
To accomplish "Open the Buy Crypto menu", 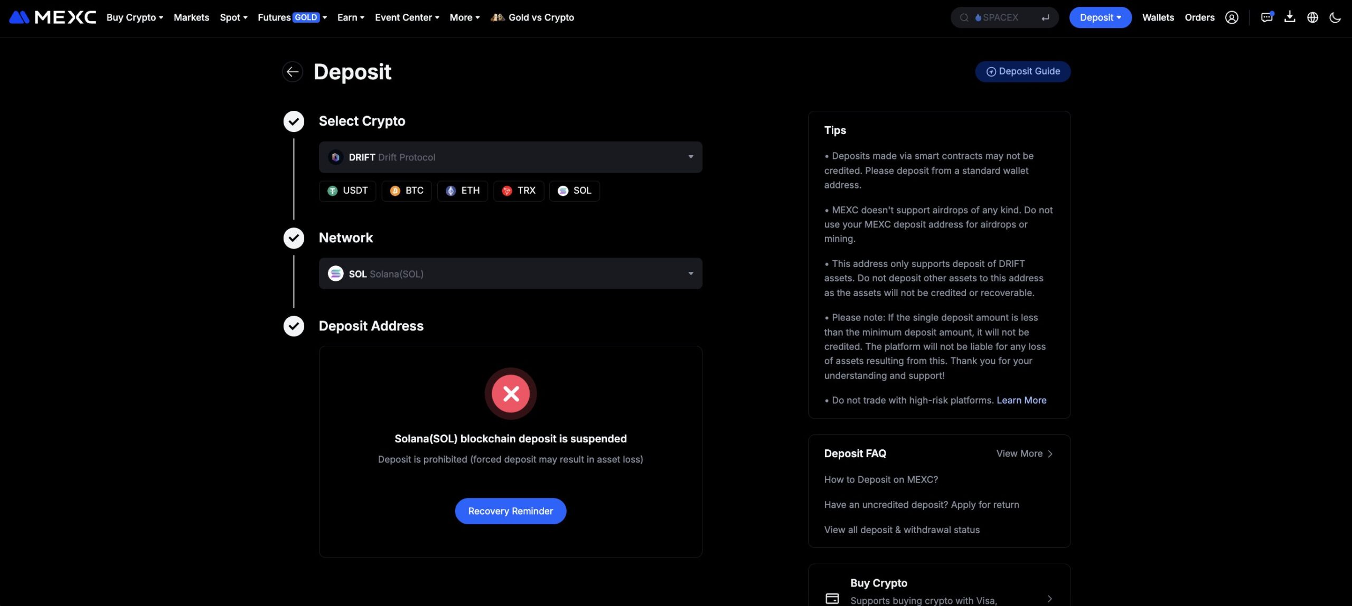I will [x=135, y=17].
